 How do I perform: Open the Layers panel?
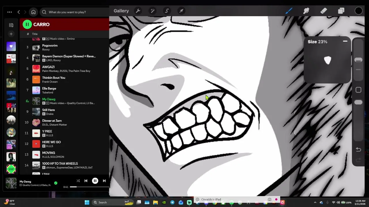(341, 11)
